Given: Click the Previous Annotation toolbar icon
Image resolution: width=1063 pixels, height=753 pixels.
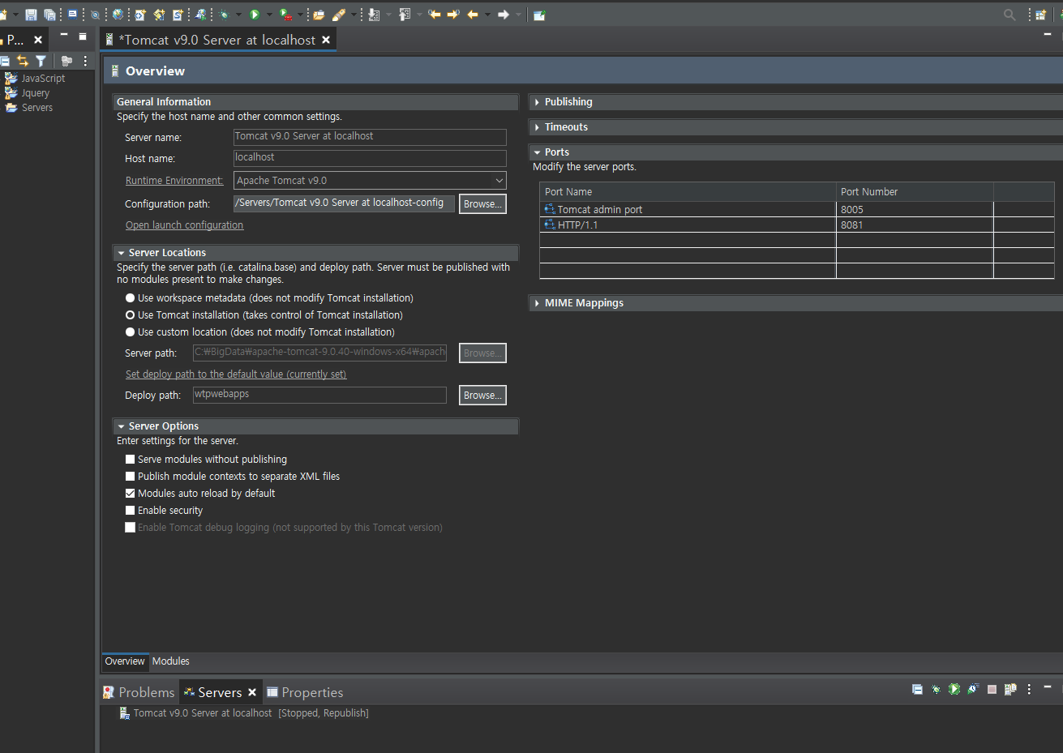Looking at the screenshot, I should pos(405,15).
